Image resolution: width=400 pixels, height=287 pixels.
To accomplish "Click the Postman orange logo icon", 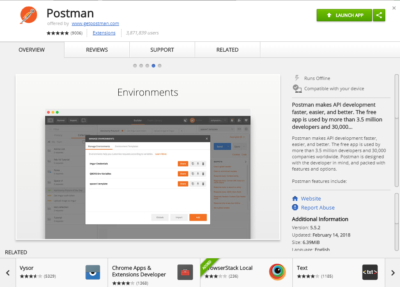I will pos(29,15).
